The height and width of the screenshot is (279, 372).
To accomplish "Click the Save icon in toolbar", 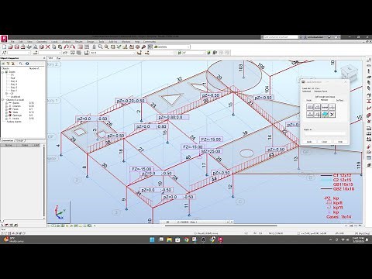I will tap(16, 46).
